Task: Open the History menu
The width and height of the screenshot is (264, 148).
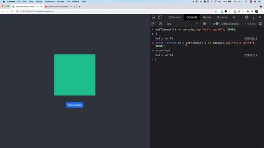Action: tap(39, 2)
